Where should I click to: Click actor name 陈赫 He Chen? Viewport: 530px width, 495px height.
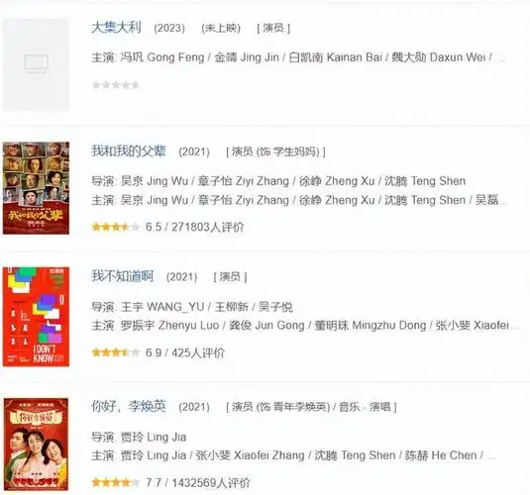(x=441, y=455)
